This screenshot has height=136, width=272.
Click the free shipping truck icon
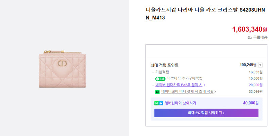pos(250,38)
